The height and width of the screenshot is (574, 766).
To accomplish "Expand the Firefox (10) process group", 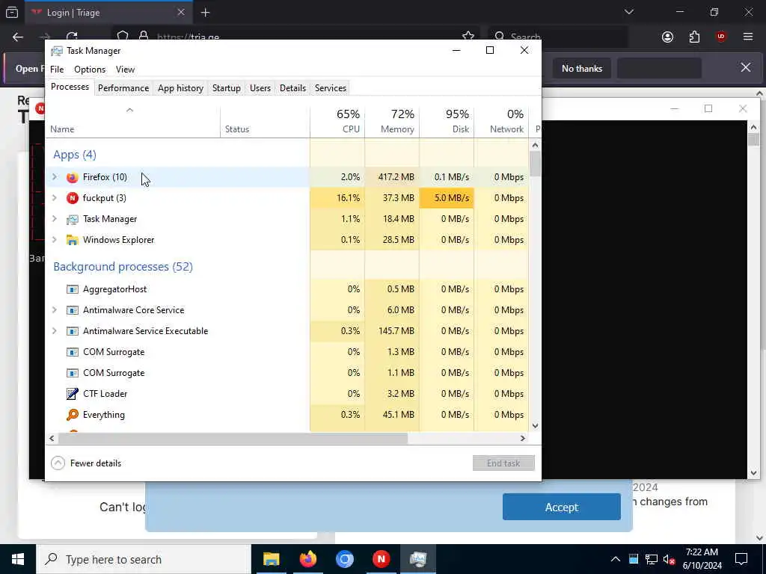I will click(54, 177).
